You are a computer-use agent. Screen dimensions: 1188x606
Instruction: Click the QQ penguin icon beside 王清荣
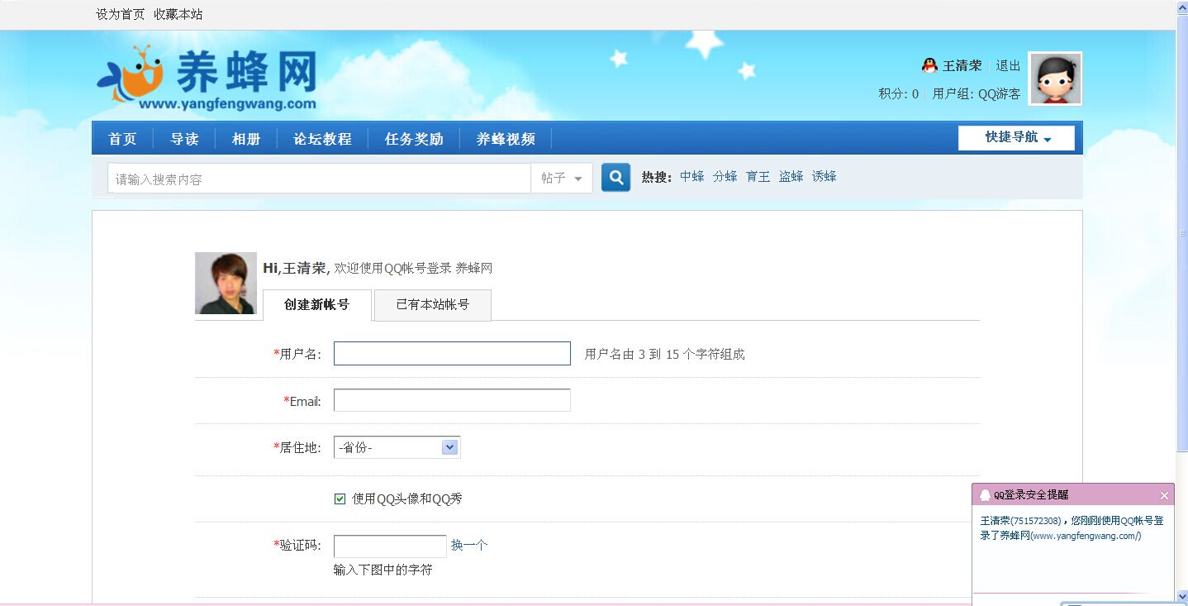click(x=929, y=65)
